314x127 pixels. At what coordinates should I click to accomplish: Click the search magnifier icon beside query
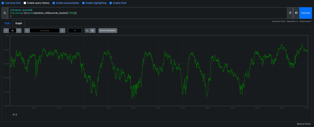[x=5, y=13]
